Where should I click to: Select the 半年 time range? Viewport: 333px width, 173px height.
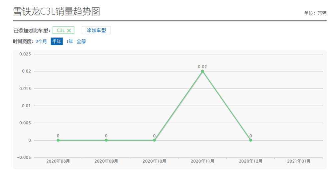coord(57,41)
